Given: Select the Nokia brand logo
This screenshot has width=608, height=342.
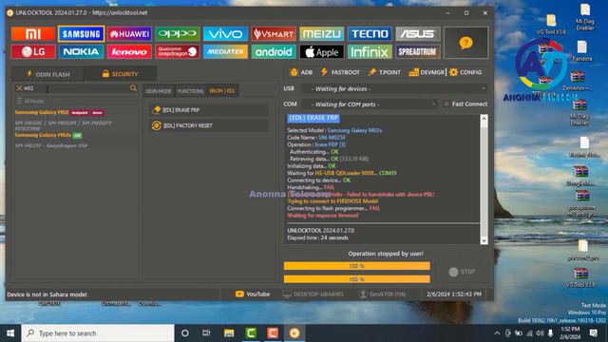Looking at the screenshot, I should pos(81,51).
